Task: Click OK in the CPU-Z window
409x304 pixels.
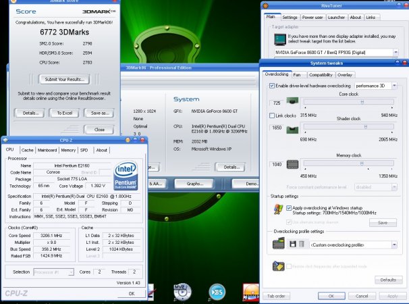Action: 132,294
